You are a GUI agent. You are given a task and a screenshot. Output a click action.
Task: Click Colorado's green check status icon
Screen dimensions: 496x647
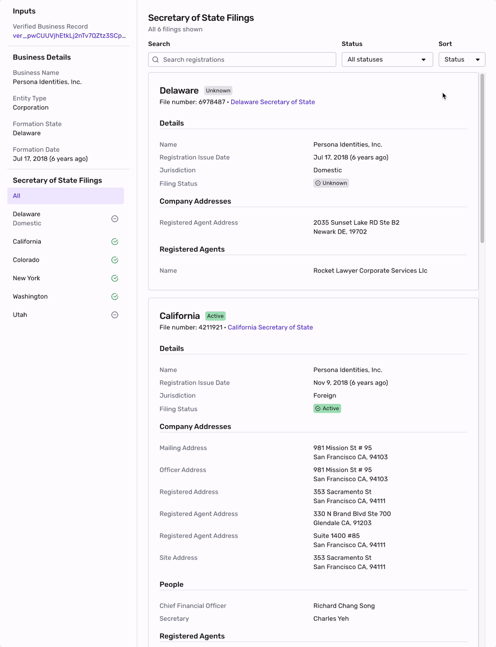pos(115,260)
